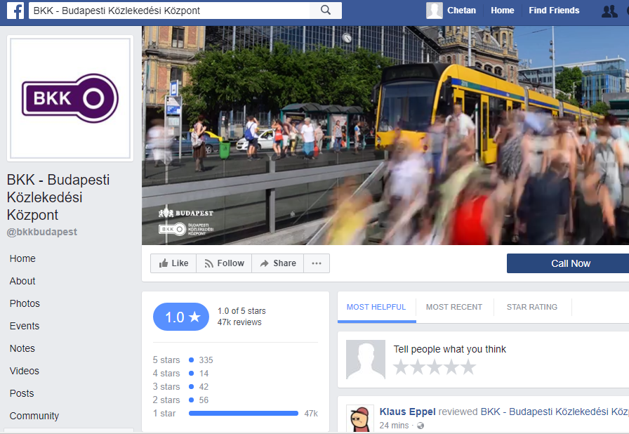
Task: Rate the page five stars
Action: pos(468,367)
